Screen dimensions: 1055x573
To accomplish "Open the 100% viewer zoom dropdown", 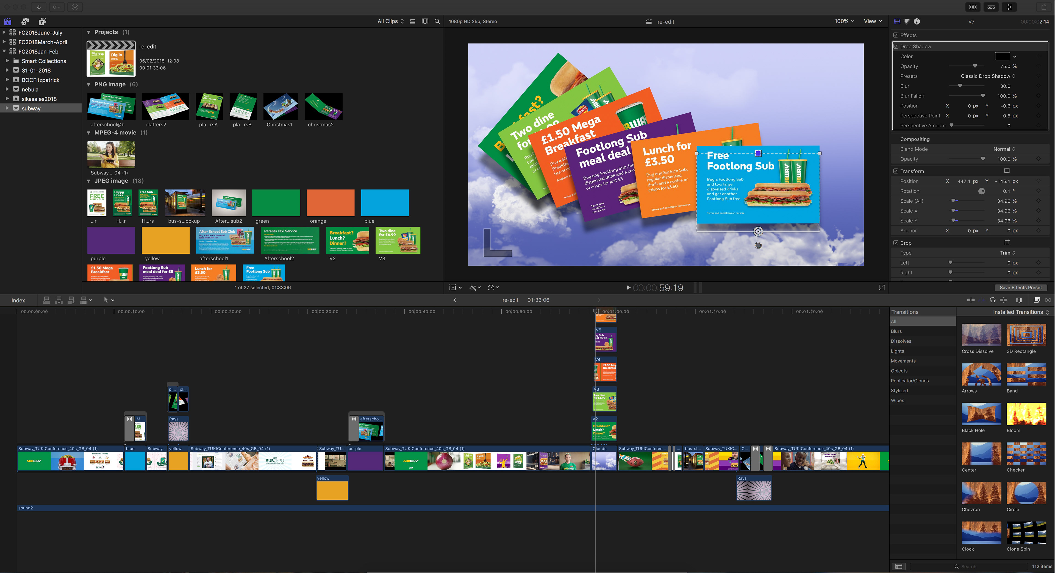I will (x=845, y=21).
